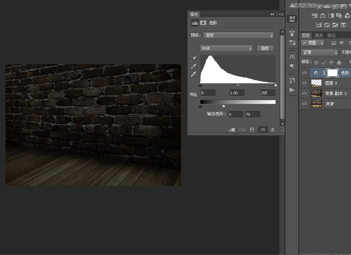The image size is (351, 255).
Task: Open the Character panel icon
Action: click(x=292, y=57)
